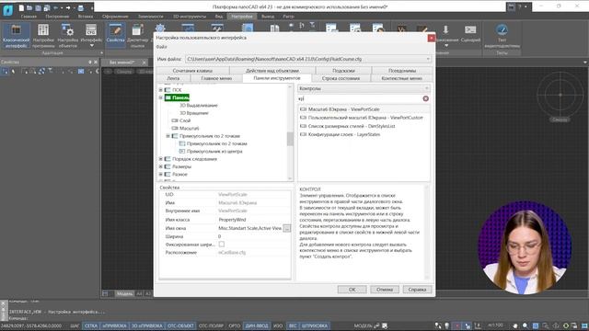Open the Интерфейс ribbon button dropdown arrow
The image size is (589, 331).
coord(92,45)
